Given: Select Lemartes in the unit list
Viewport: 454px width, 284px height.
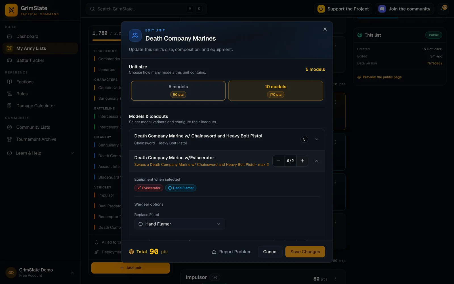Looking at the screenshot, I should (x=107, y=70).
